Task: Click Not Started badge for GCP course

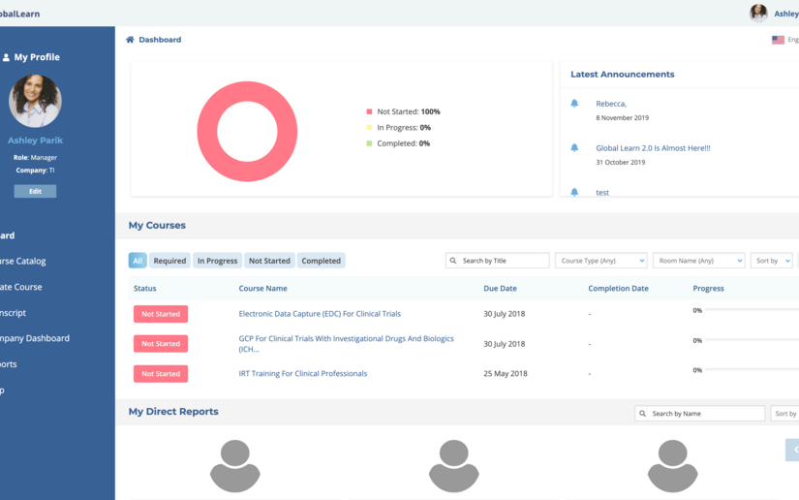Action: [x=161, y=344]
